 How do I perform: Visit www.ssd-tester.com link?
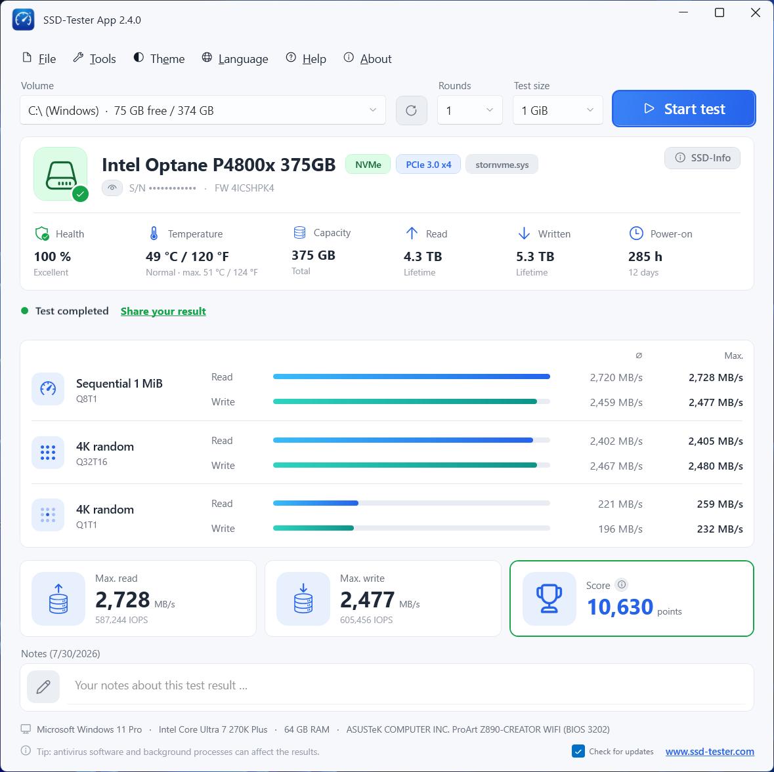point(709,751)
